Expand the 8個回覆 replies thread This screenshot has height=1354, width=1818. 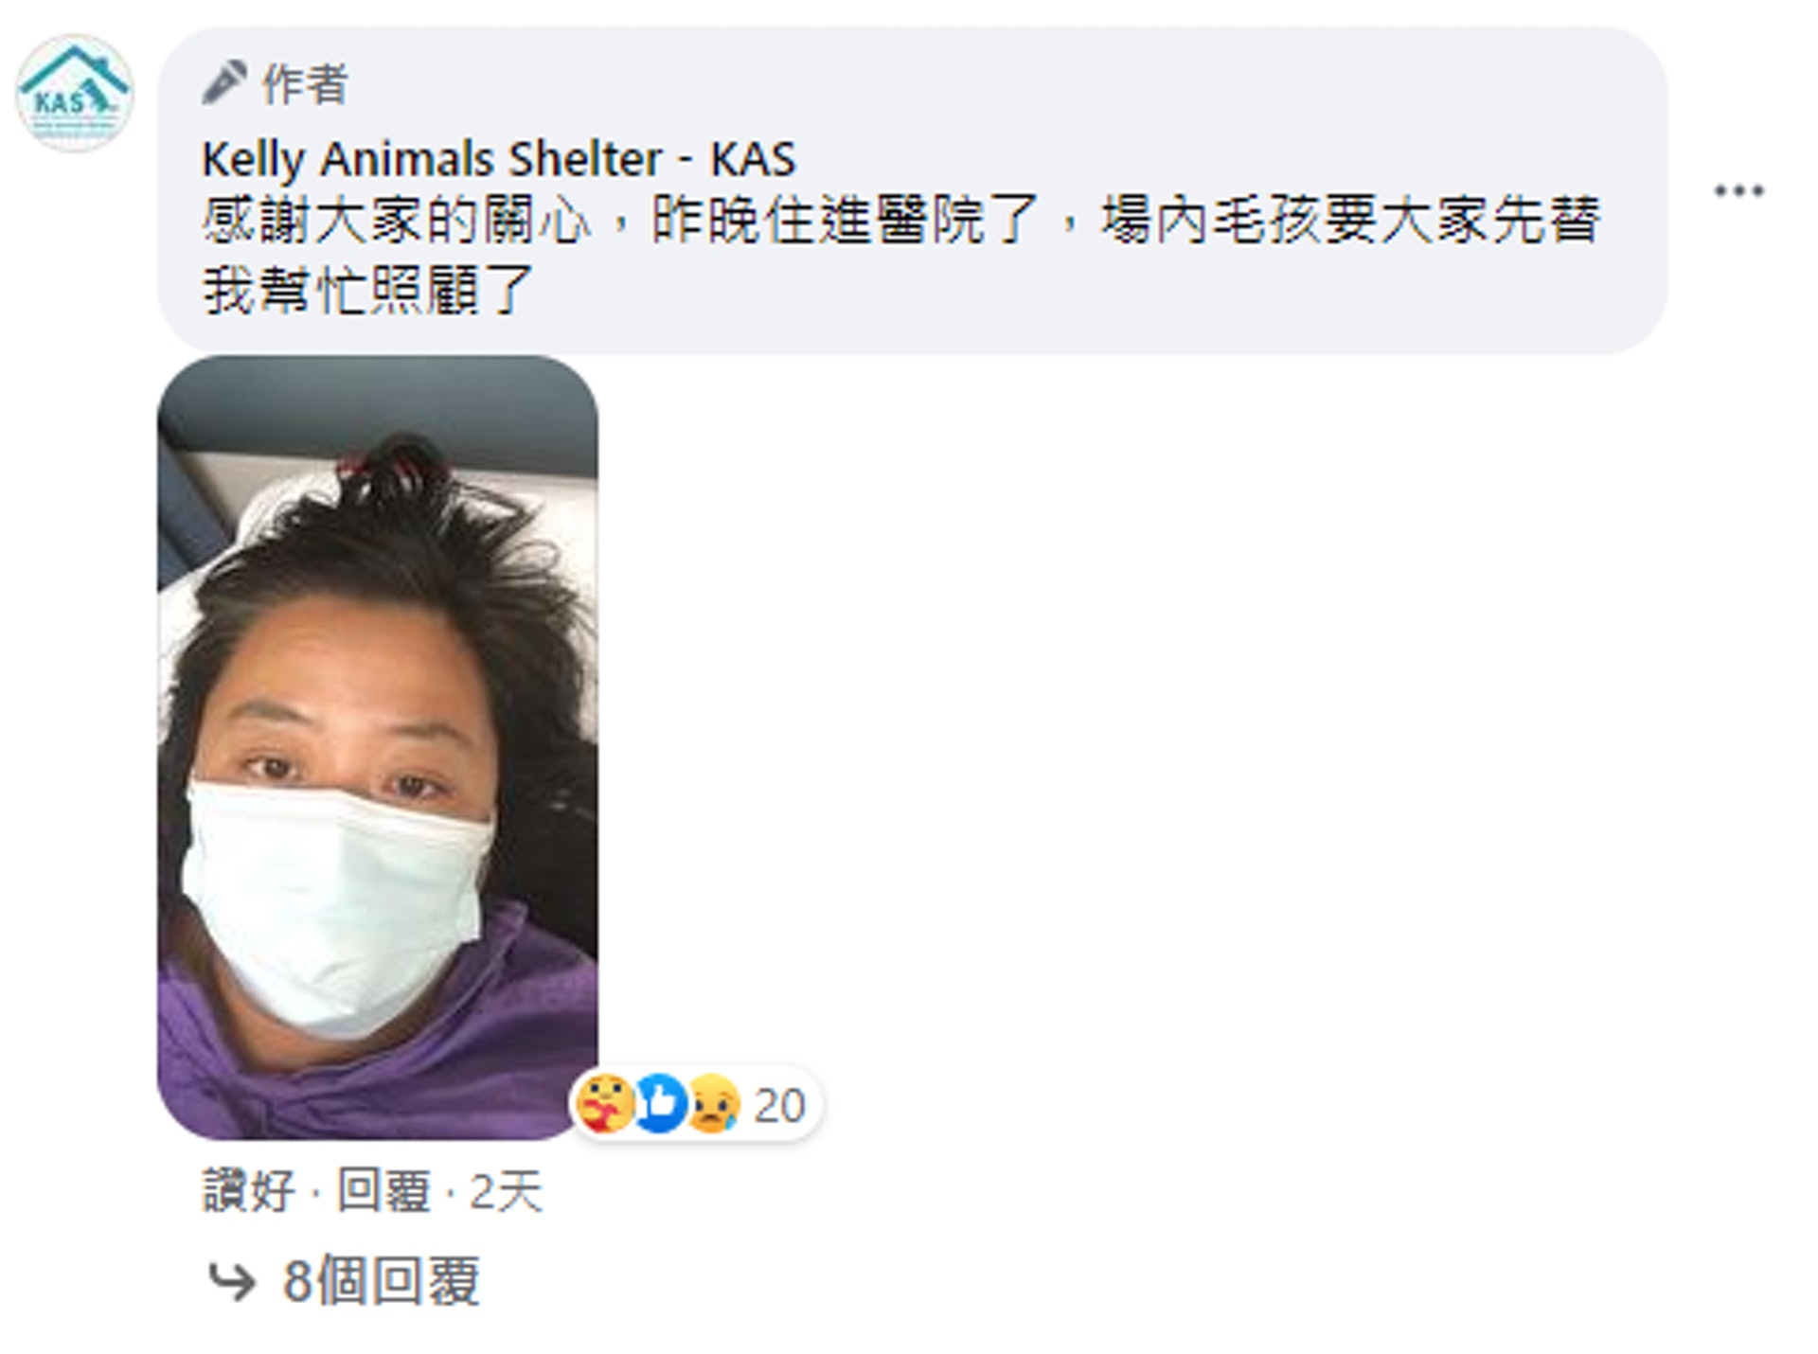[382, 1282]
